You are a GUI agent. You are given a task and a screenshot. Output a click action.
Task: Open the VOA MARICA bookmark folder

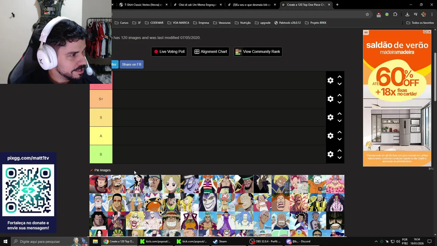pyautogui.click(x=178, y=23)
